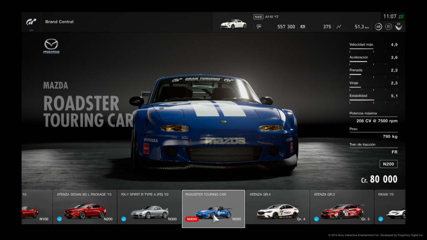
Task: Click the Frenada stat label
Action: pos(356,70)
